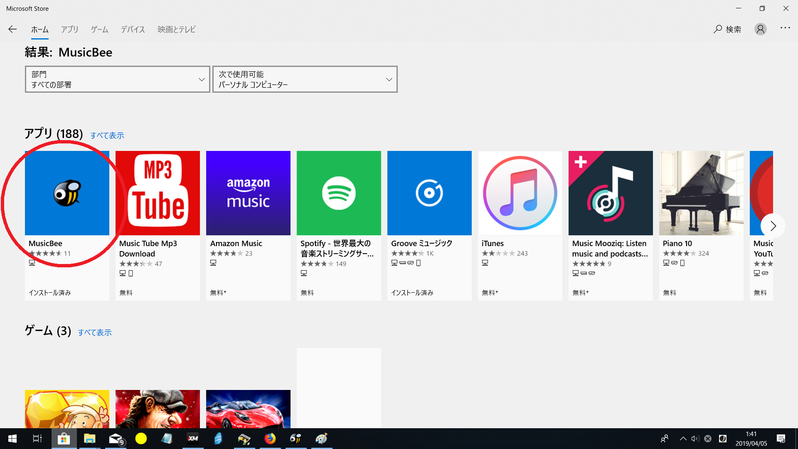Click the Groove ミュージック title text
Screen dimensions: 798x449
421,243
